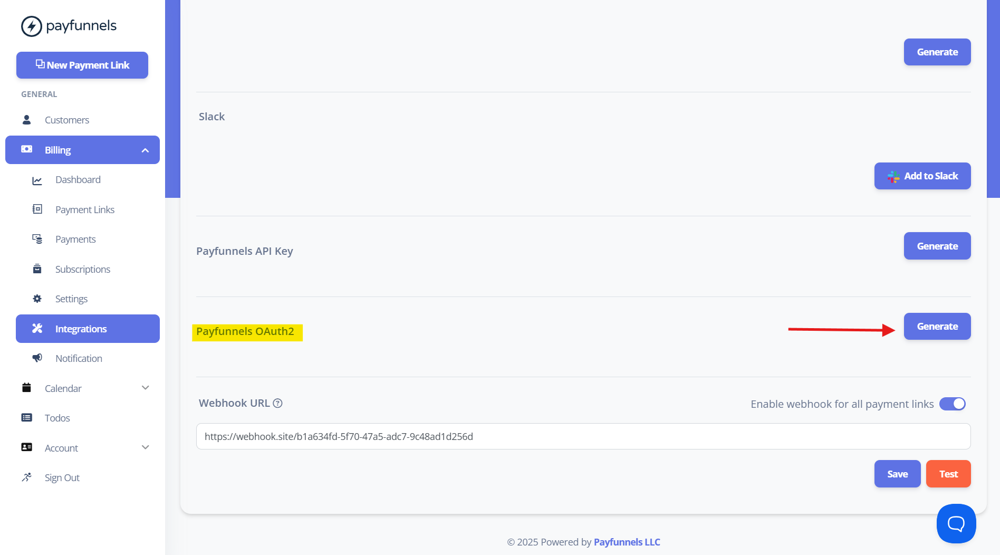Open the Payfunnels LLC footer link
Viewport: 1000px width, 555px height.
(627, 542)
